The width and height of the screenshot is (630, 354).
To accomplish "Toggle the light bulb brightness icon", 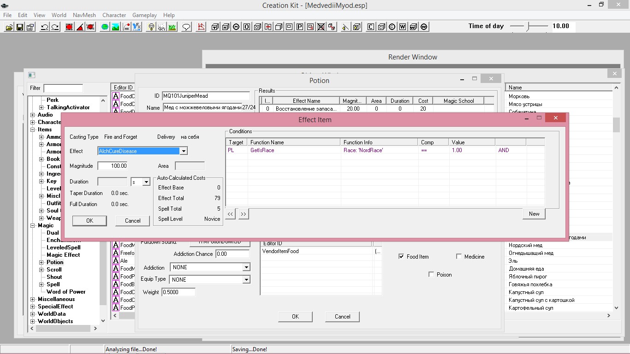I will [151, 27].
